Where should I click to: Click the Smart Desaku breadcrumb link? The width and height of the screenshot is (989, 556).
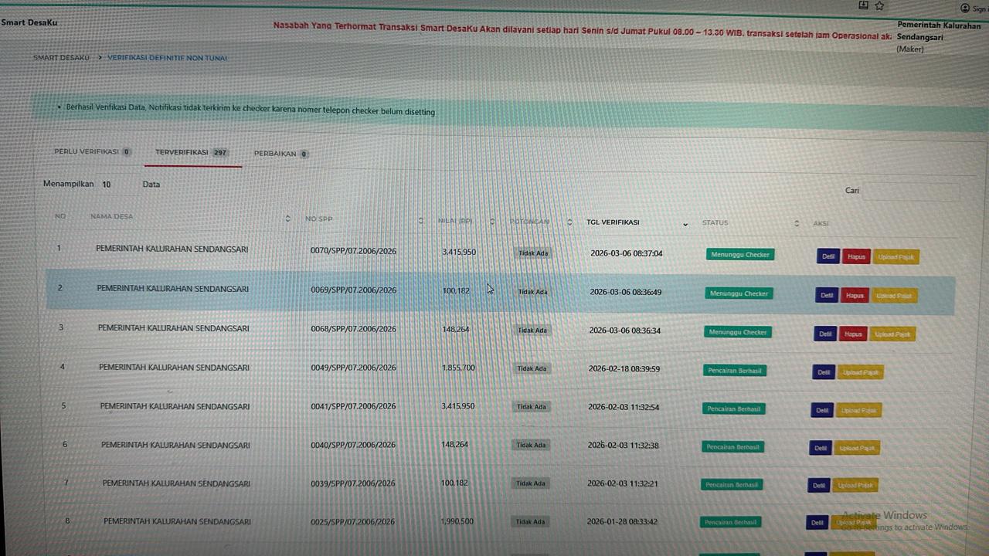(x=61, y=58)
